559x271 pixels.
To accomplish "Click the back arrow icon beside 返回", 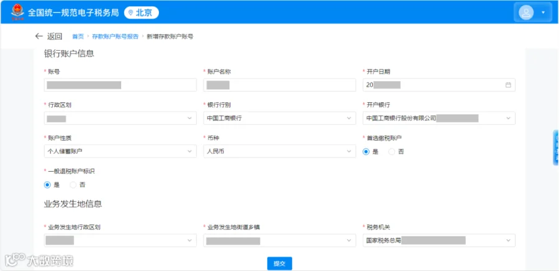I will pyautogui.click(x=39, y=36).
